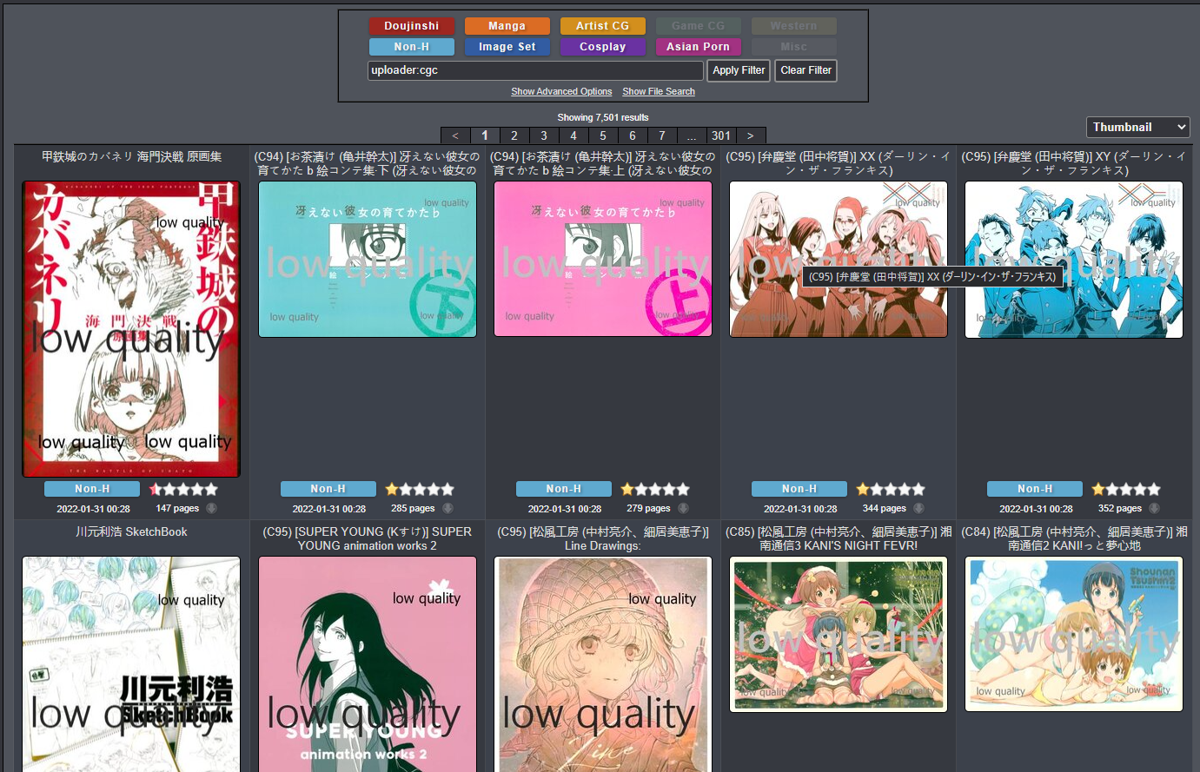Toggle the Non-H category filter
The width and height of the screenshot is (1200, 772).
point(411,47)
